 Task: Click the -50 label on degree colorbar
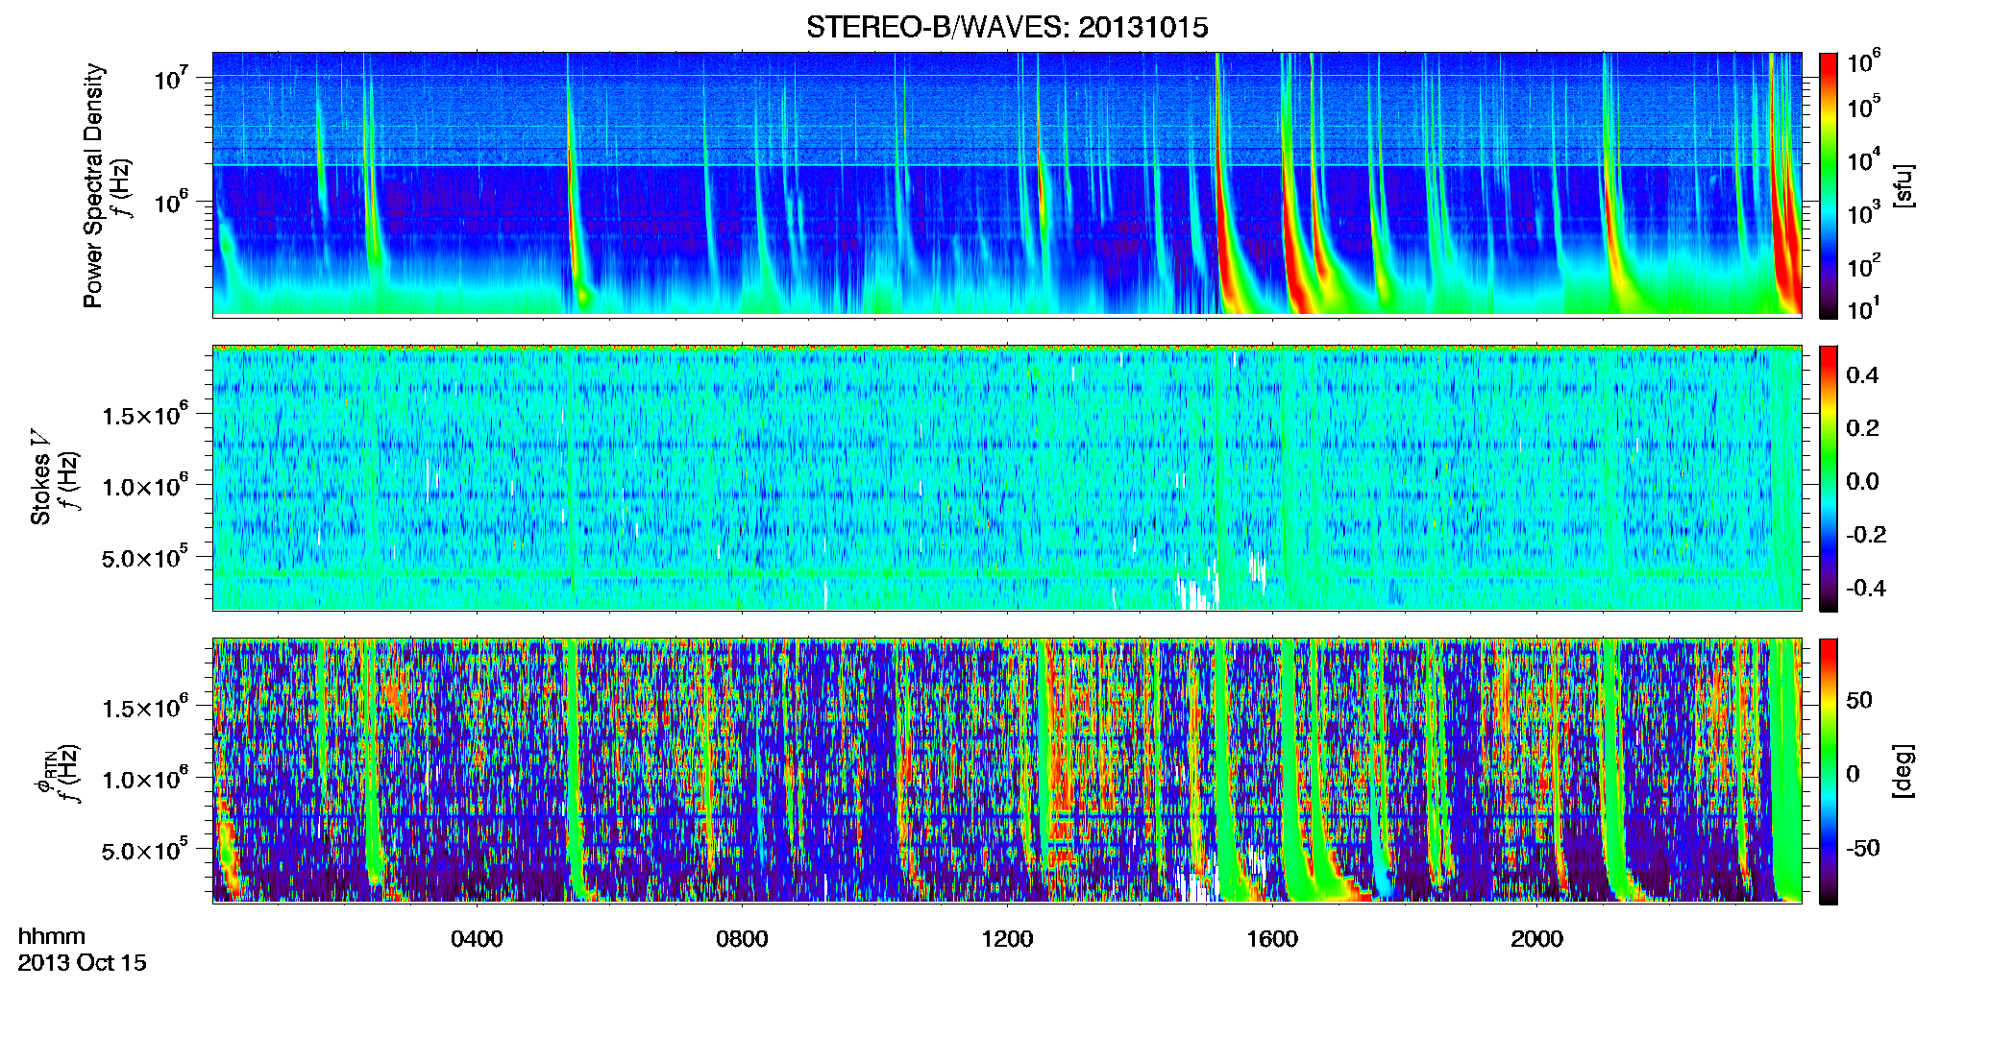tap(1863, 848)
